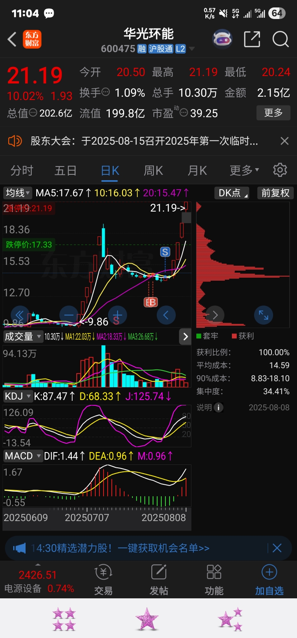Tap the double-left arrow chart control

point(20,315)
